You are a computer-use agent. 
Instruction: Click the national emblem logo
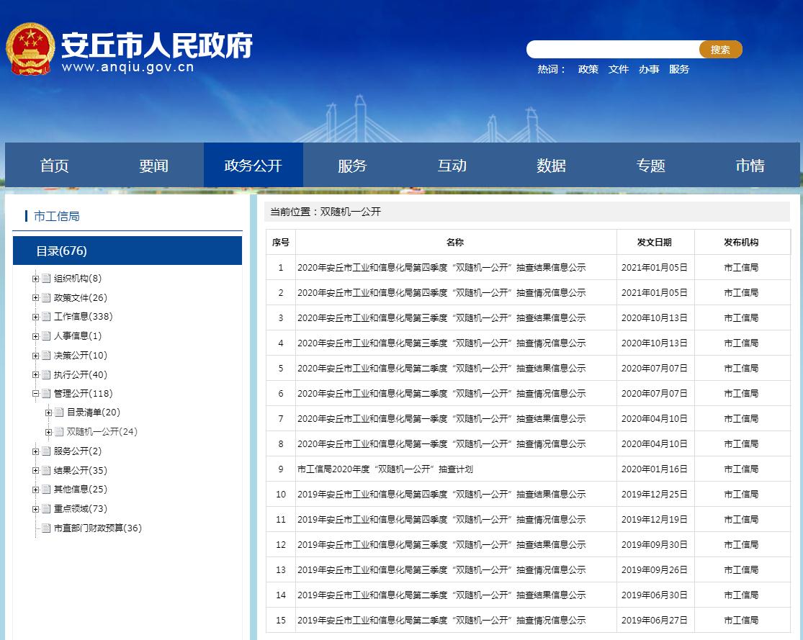[30, 49]
